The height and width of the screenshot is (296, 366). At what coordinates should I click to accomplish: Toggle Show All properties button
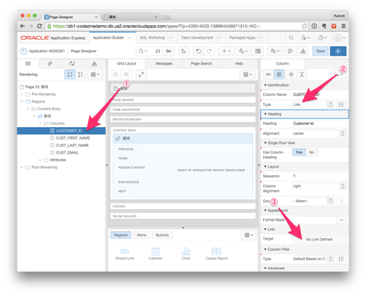[279, 75]
